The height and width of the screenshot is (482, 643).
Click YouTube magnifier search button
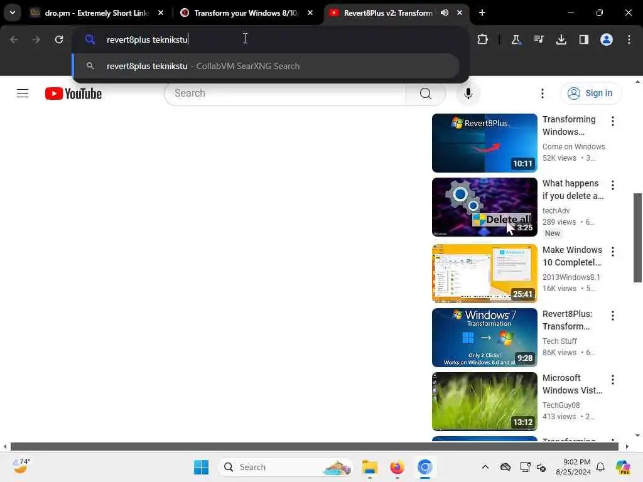(x=426, y=94)
